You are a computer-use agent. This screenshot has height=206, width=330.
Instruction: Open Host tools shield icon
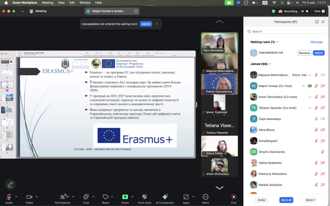(x=144, y=197)
